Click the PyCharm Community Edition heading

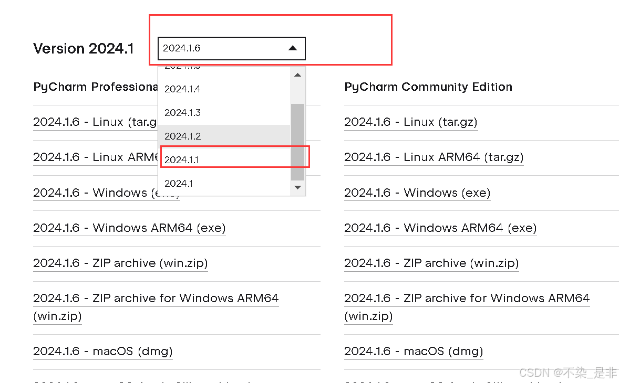428,87
